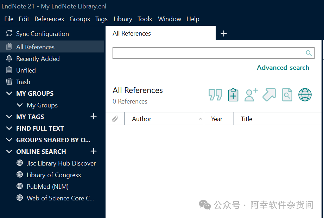Click the find full text document icon
Screen dimensions: 324x218
(287, 95)
